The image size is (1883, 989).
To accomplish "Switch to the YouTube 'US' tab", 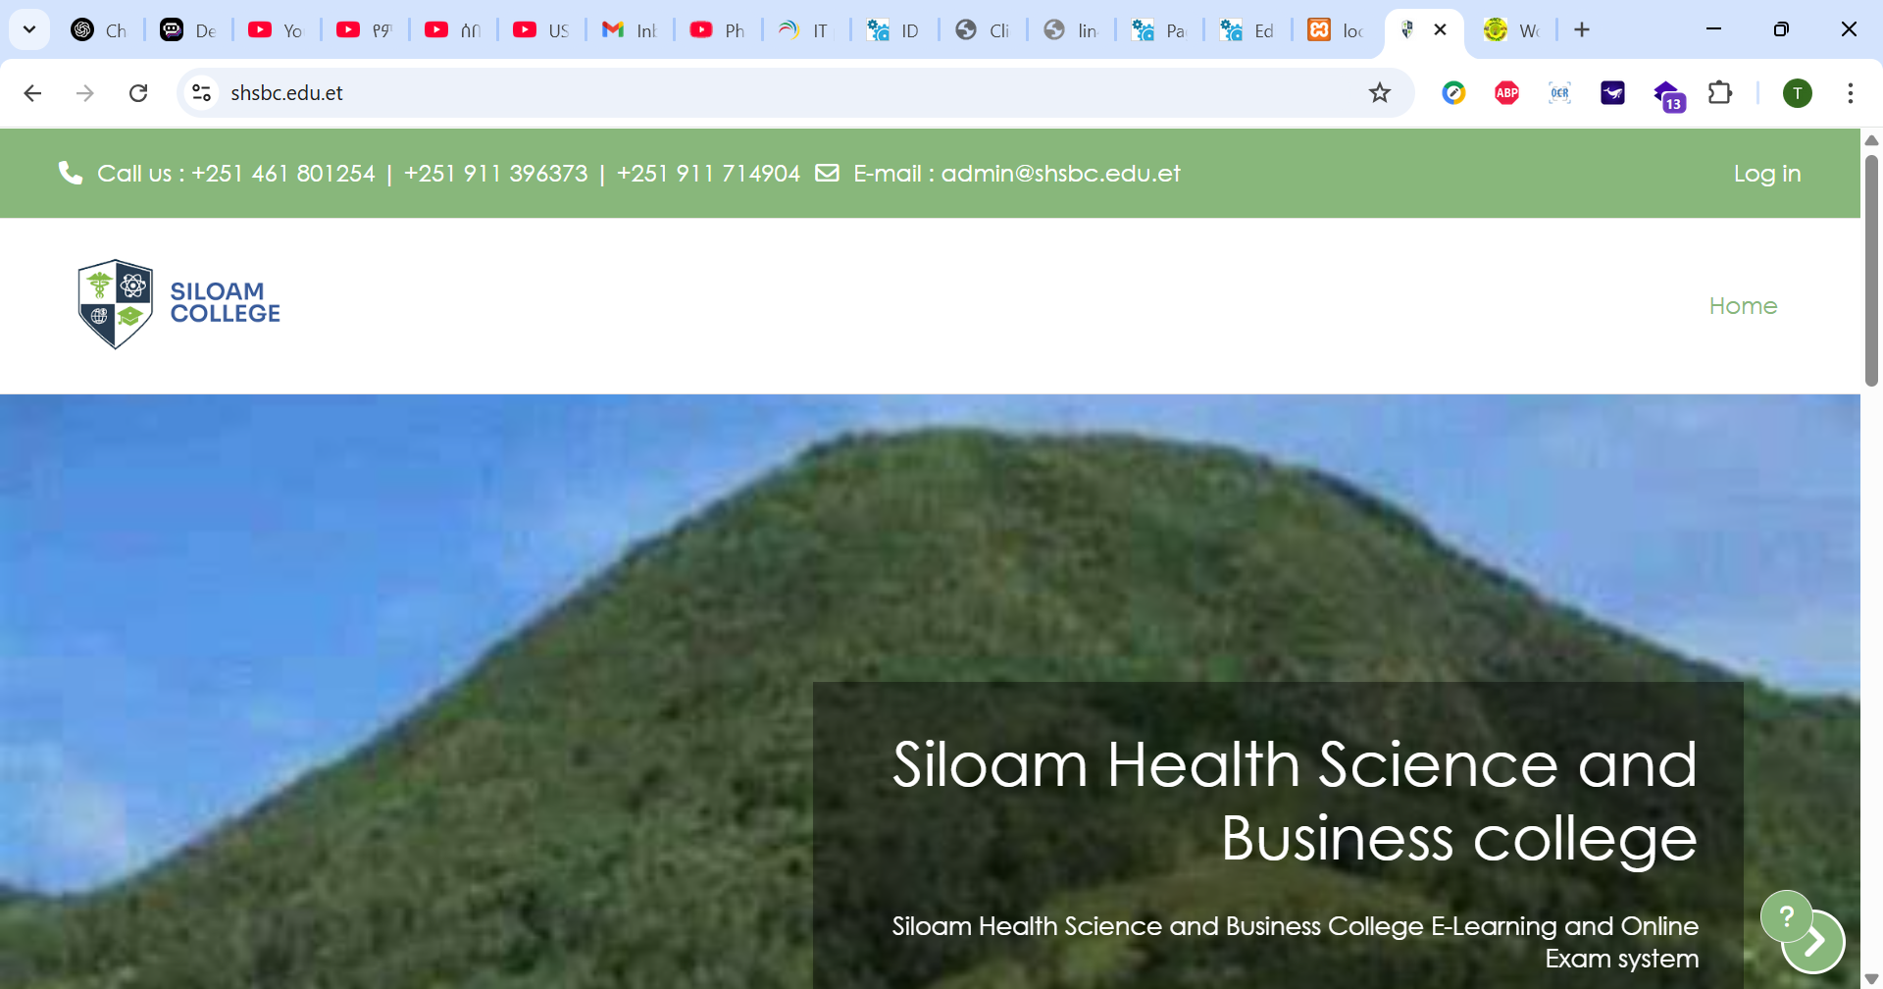I will [541, 30].
